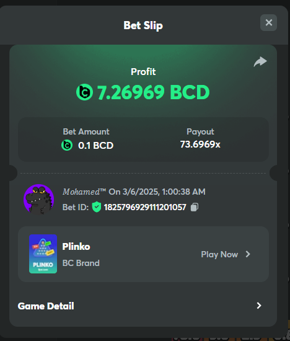Click the 7.26969 BCD profit amount
The width and height of the screenshot is (290, 341).
[154, 92]
